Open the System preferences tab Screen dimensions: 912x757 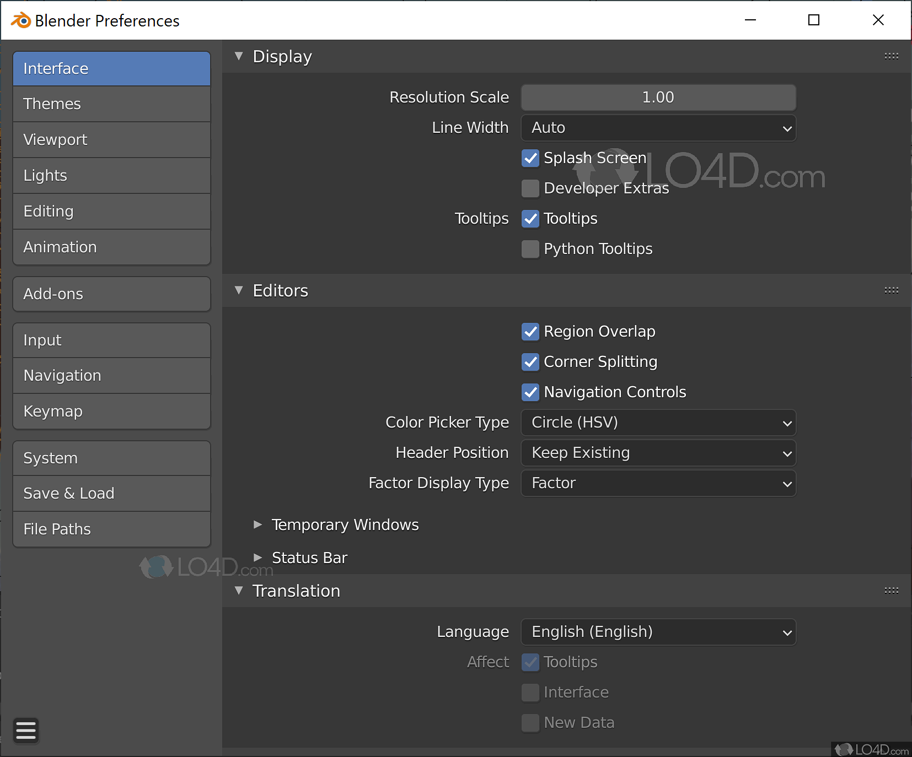(x=111, y=458)
